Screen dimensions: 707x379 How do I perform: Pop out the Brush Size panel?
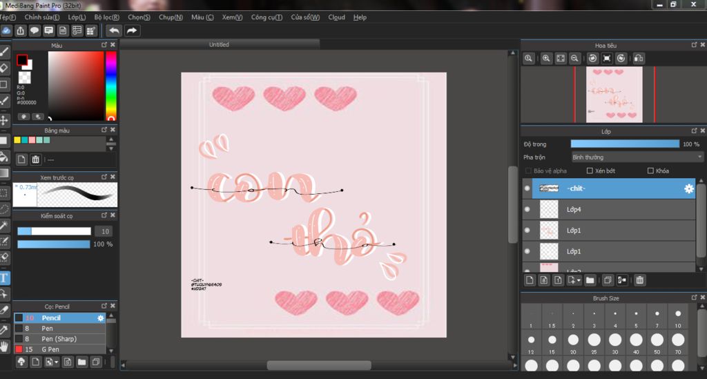coord(694,298)
